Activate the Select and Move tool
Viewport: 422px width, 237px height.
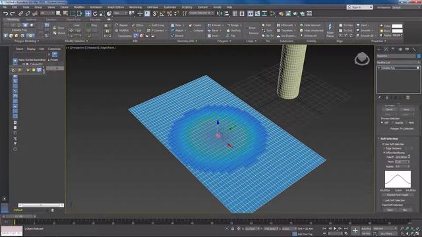[88, 13]
